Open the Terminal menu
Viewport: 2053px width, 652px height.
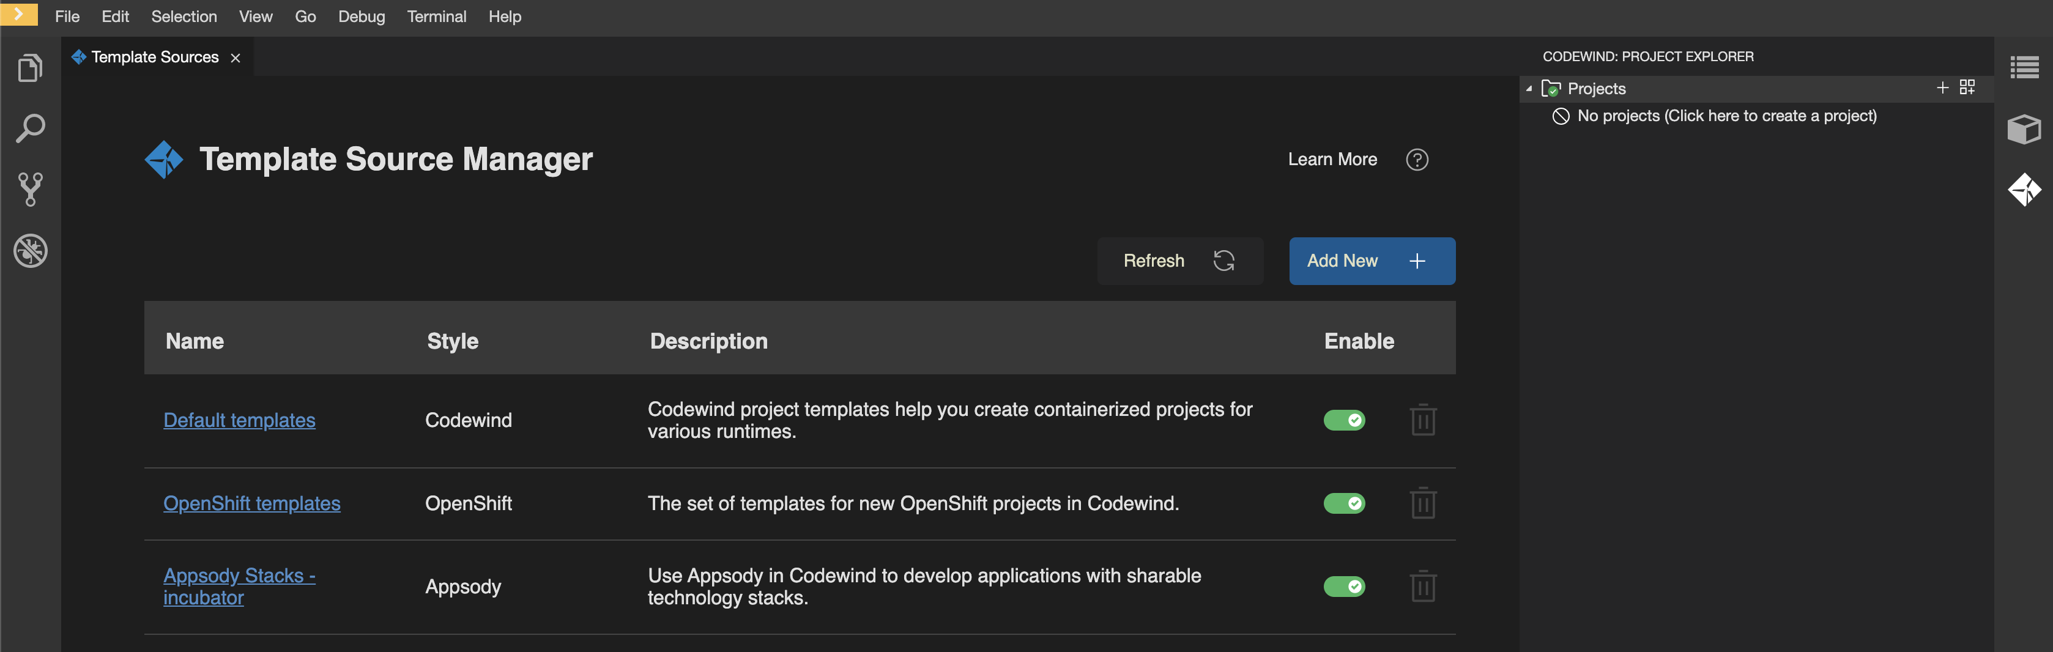(x=437, y=16)
